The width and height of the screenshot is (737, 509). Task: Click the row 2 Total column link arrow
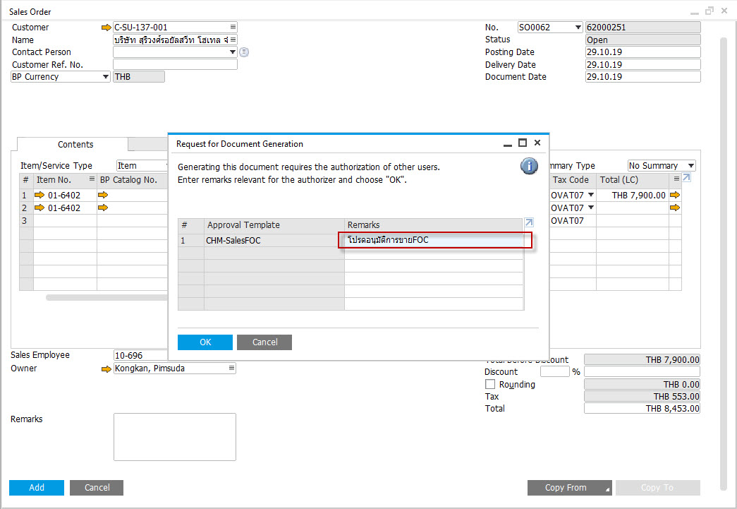click(x=675, y=208)
